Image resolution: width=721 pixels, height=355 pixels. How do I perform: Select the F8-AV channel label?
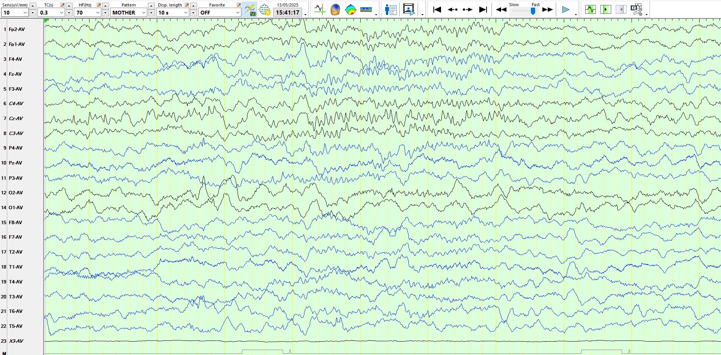click(x=16, y=223)
